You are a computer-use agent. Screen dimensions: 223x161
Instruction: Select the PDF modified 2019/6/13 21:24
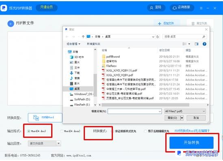(x=129, y=85)
